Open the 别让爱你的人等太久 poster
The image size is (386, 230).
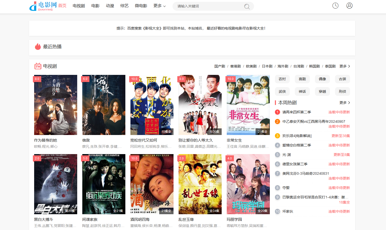click(x=200, y=105)
